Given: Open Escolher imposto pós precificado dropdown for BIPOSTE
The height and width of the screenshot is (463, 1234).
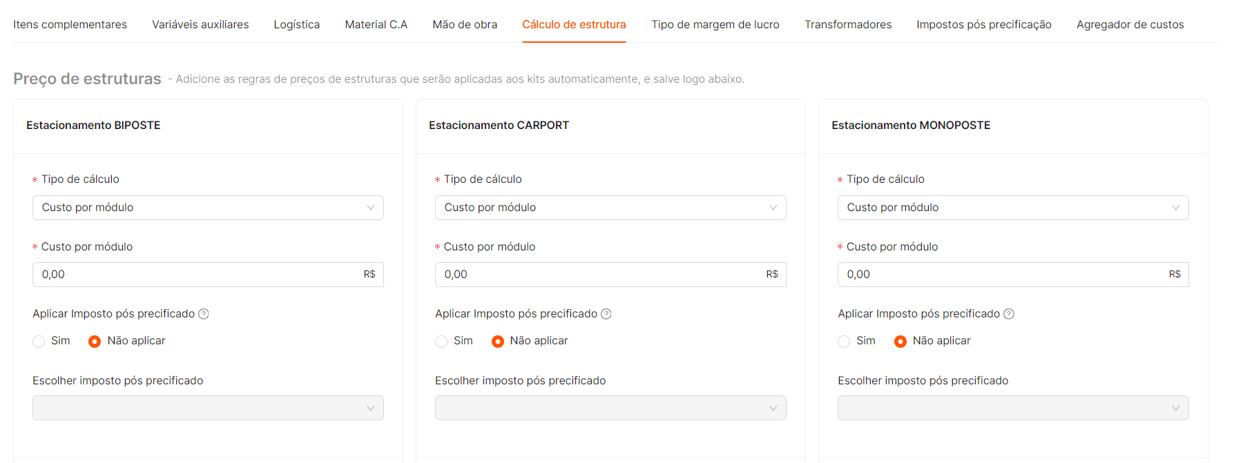Looking at the screenshot, I should 208,408.
